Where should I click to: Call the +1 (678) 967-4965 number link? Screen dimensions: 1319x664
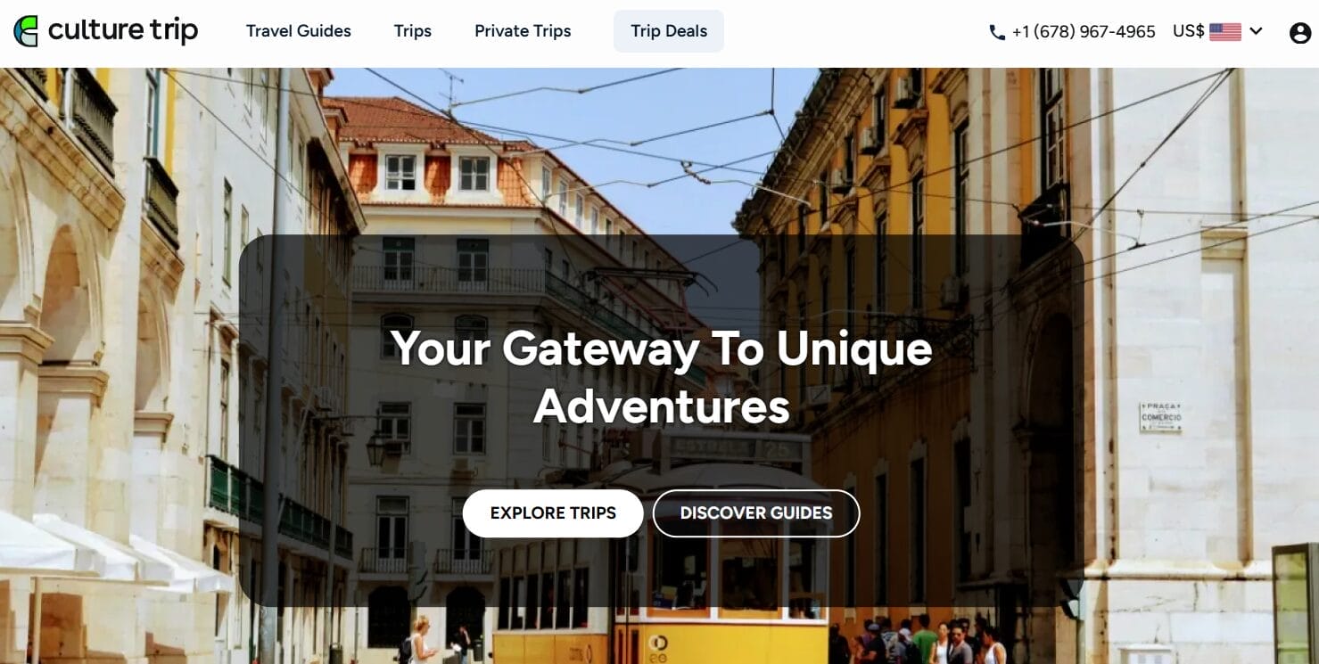coord(1084,31)
